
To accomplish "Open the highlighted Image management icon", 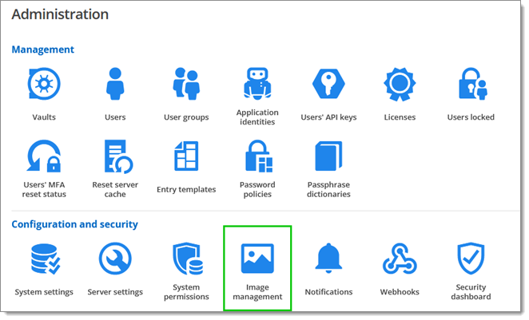I will click(x=257, y=259).
